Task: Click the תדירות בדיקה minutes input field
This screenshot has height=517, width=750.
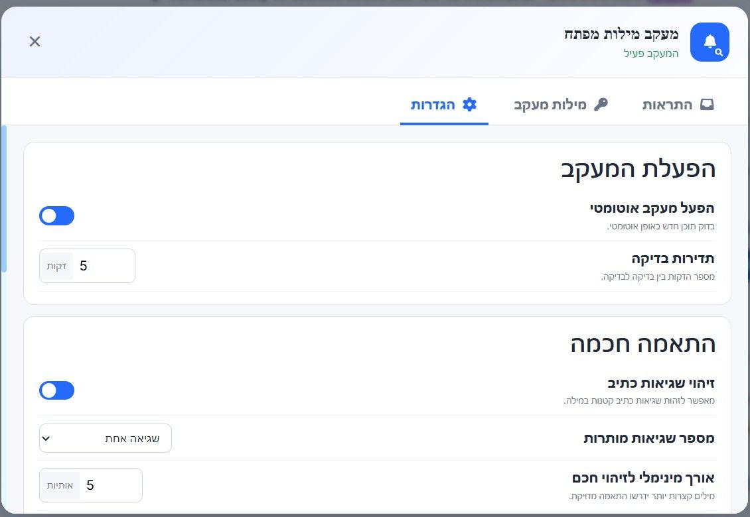Action: point(104,266)
